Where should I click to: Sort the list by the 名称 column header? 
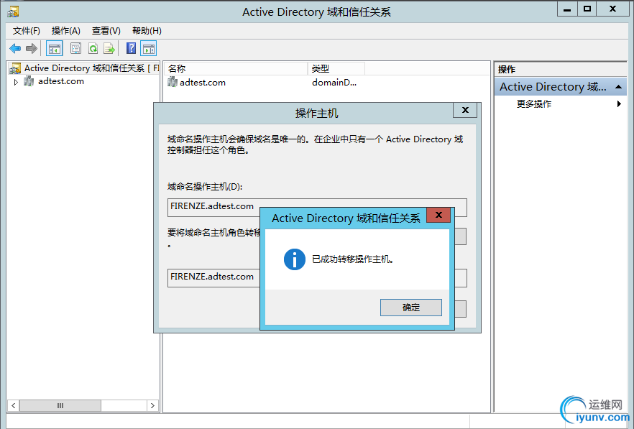236,69
